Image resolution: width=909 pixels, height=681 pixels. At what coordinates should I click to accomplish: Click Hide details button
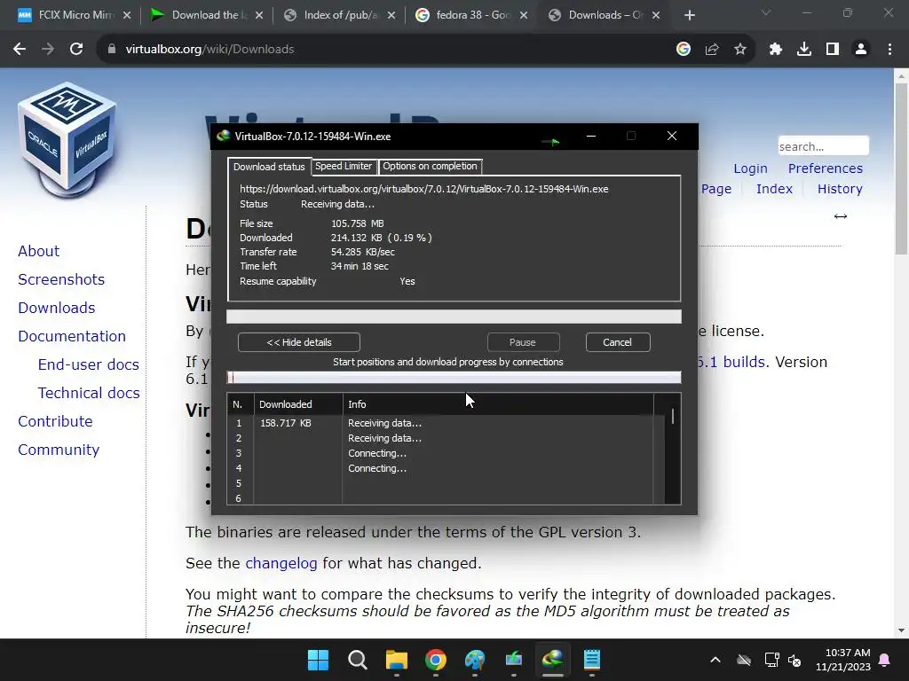299,342
